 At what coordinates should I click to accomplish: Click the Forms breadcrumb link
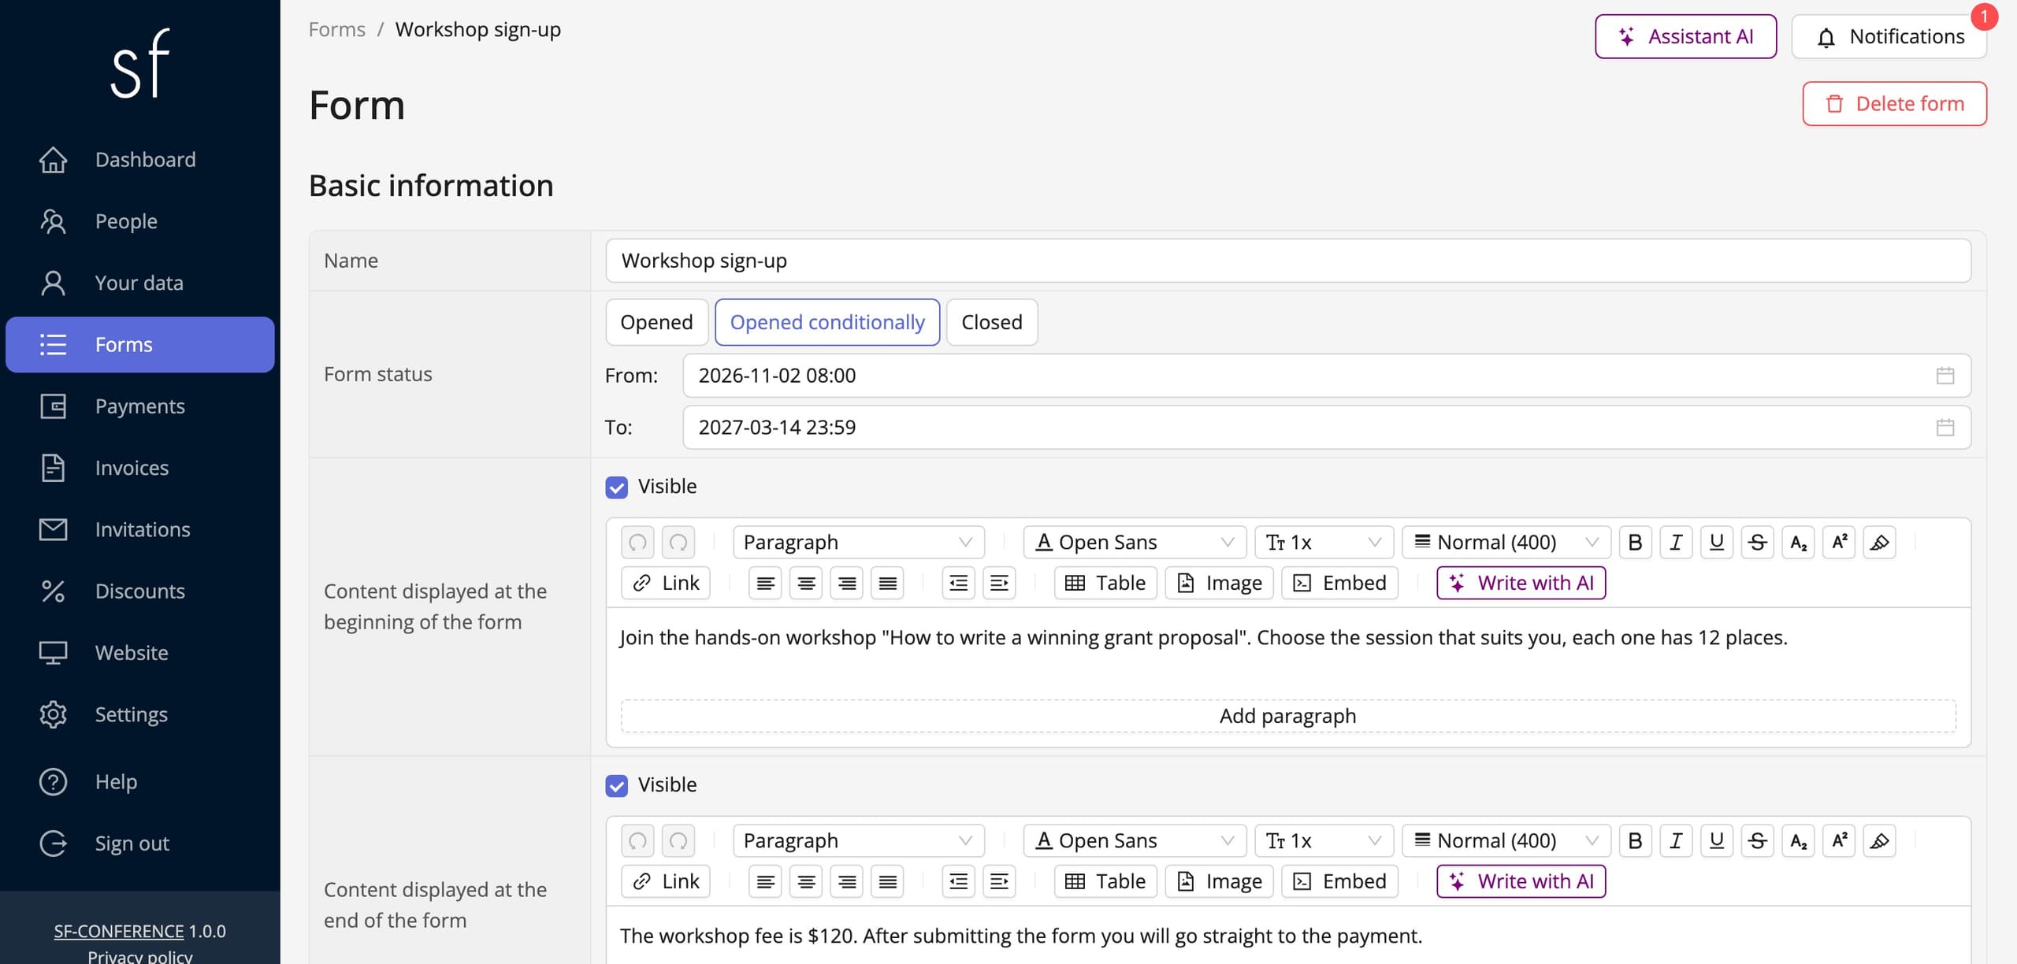click(337, 29)
